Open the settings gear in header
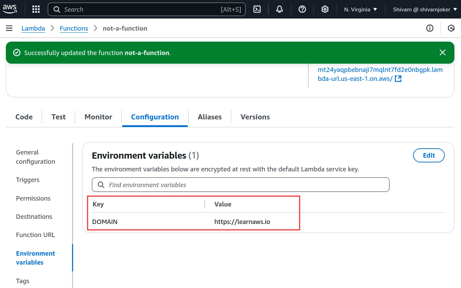 (x=325, y=9)
